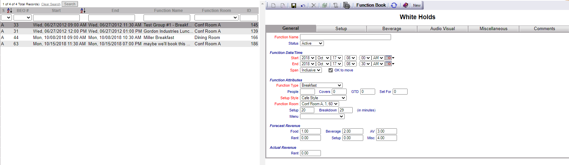The height and width of the screenshot is (165, 569).
Task: Open the Start date calendar picker icon
Action: coord(389,58)
